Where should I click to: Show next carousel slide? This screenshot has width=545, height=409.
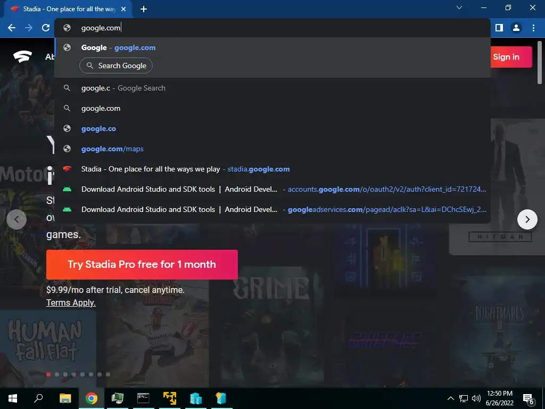(527, 219)
